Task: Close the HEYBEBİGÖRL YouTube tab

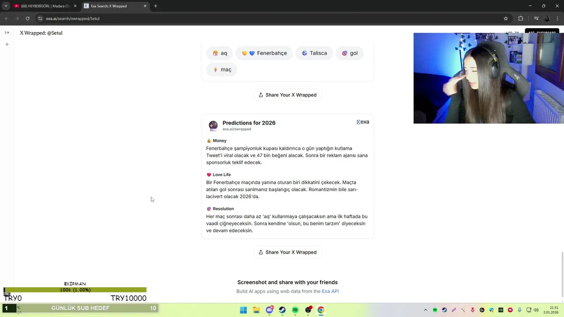Action: pyautogui.click(x=75, y=6)
